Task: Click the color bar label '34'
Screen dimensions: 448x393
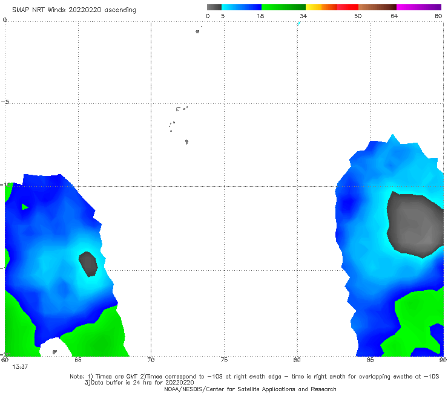Action: point(303,16)
